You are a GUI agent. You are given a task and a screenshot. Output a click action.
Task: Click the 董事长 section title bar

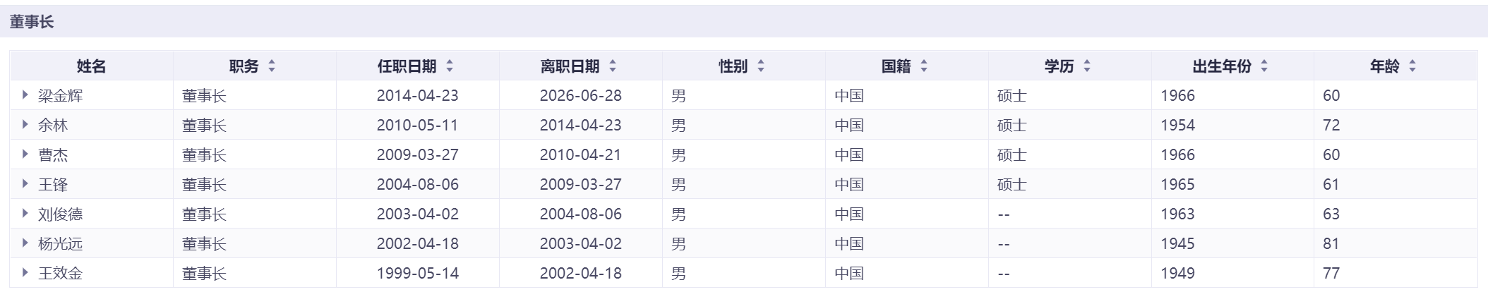32,22
